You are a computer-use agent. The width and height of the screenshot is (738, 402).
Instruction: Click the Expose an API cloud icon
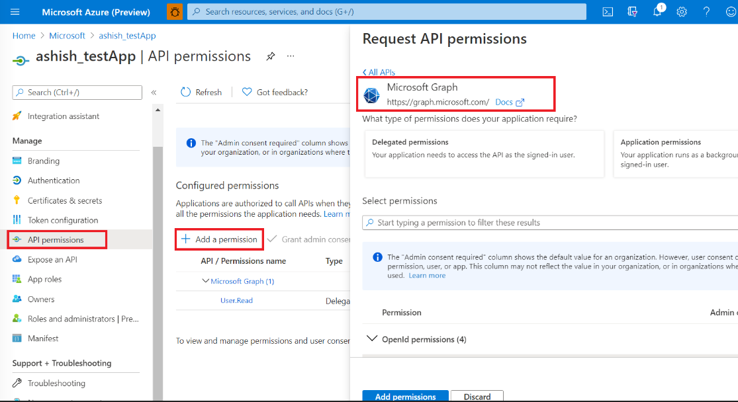pyautogui.click(x=17, y=259)
